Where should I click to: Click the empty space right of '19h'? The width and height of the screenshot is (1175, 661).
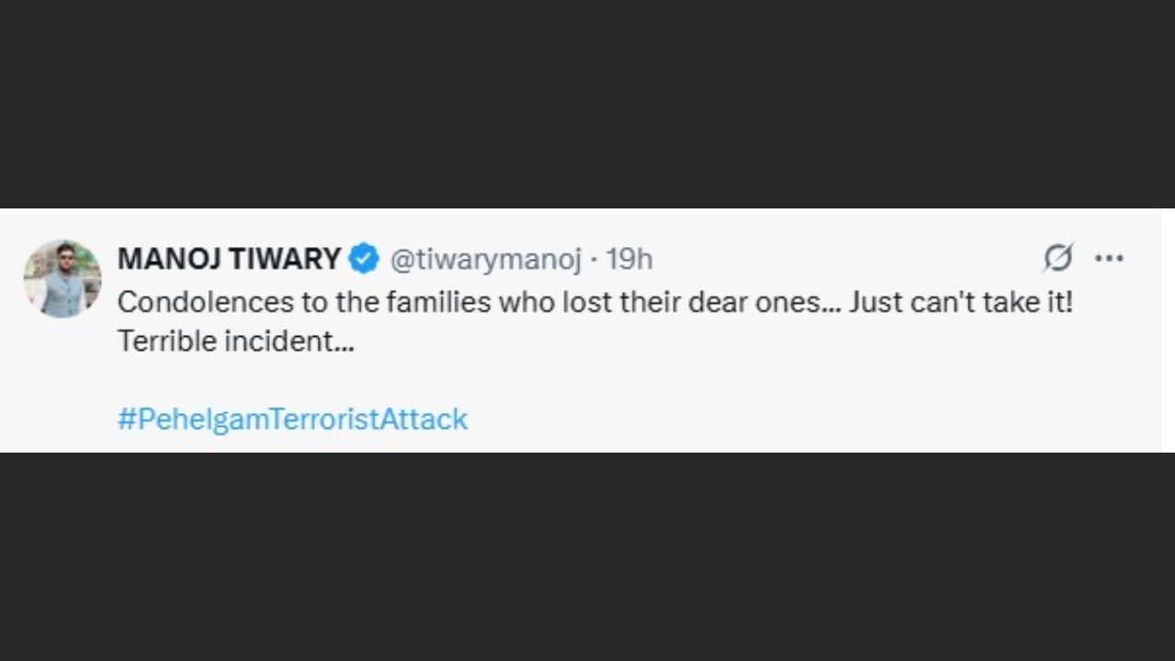[x=826, y=260]
